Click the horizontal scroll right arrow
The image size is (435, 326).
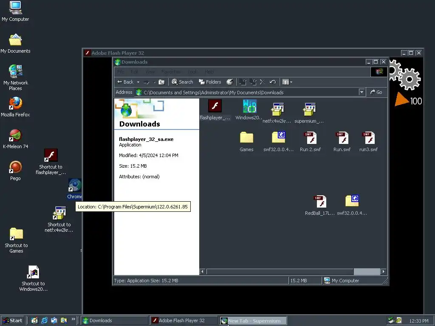384,271
